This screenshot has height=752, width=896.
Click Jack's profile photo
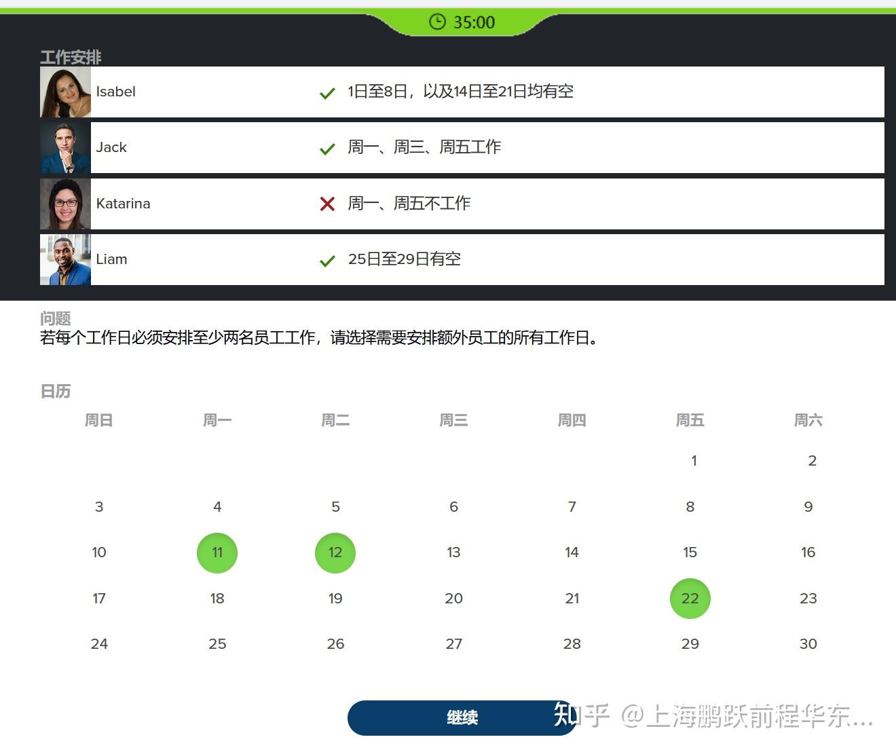[x=65, y=147]
